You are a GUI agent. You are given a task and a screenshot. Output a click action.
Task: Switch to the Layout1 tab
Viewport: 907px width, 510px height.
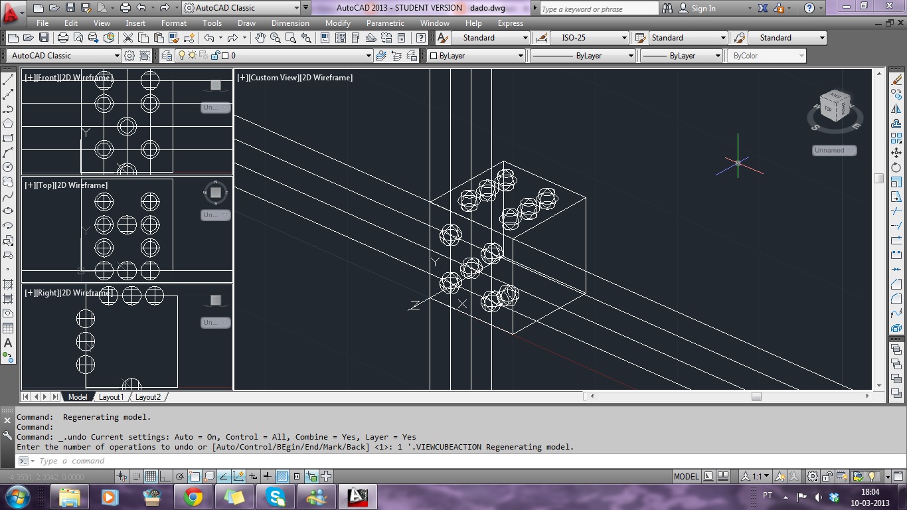tap(112, 396)
